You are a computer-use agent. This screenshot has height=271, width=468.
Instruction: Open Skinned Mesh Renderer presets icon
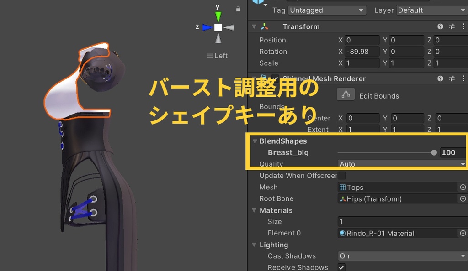[x=452, y=78]
